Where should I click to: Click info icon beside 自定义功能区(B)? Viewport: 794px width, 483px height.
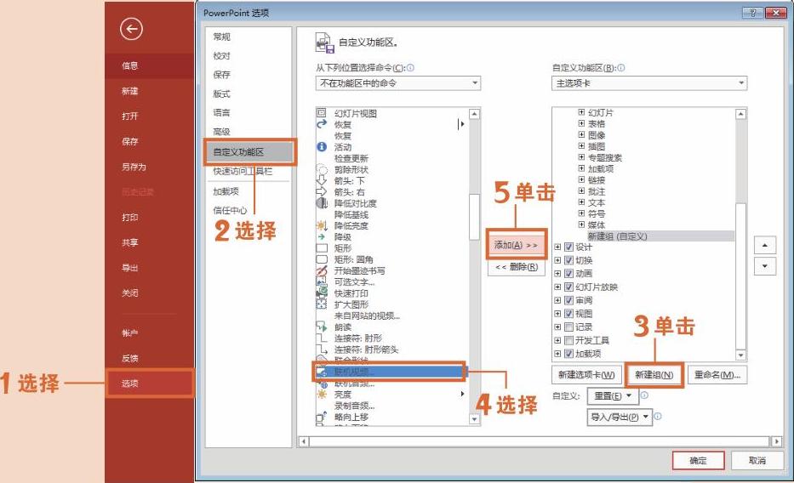pos(621,67)
